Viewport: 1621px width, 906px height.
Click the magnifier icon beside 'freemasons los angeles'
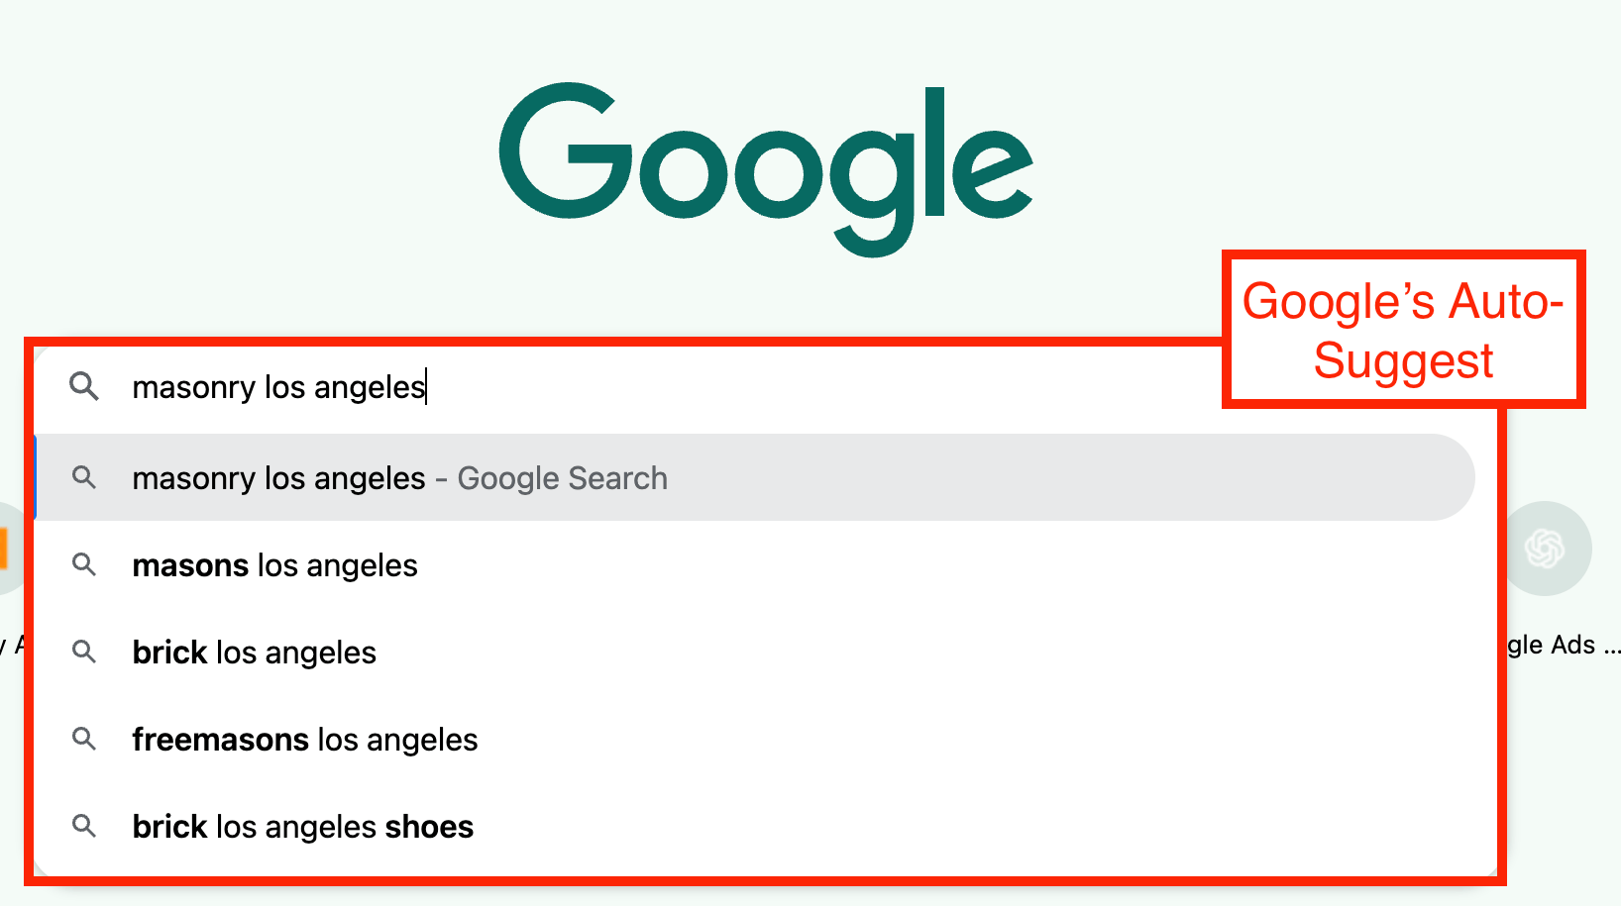pos(85,739)
